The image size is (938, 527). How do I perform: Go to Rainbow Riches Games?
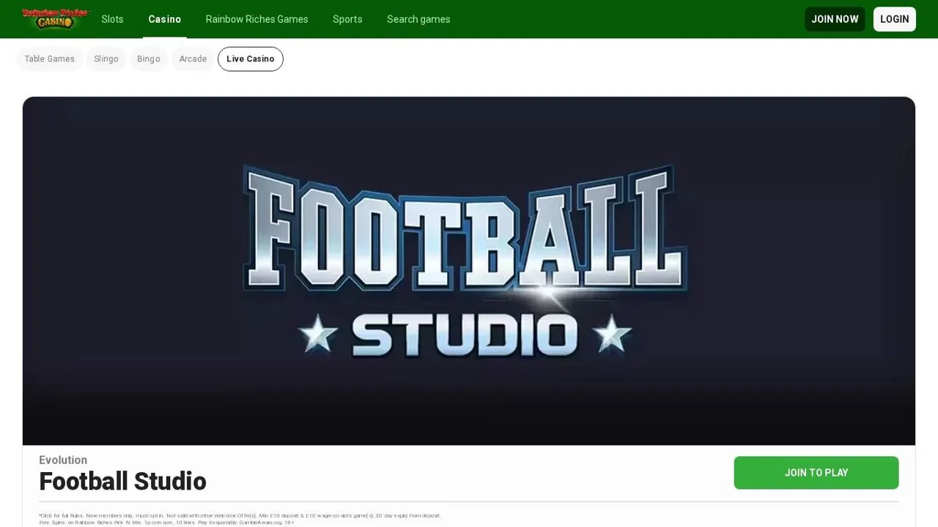pos(256,19)
